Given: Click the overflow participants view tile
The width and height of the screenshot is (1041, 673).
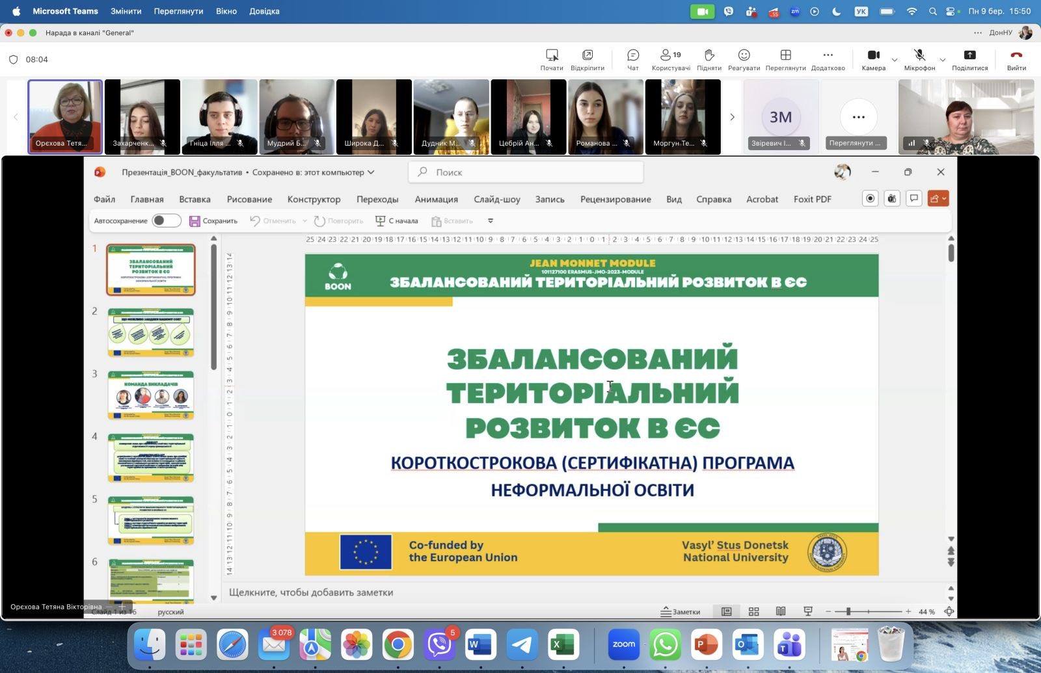Looking at the screenshot, I should tap(858, 117).
